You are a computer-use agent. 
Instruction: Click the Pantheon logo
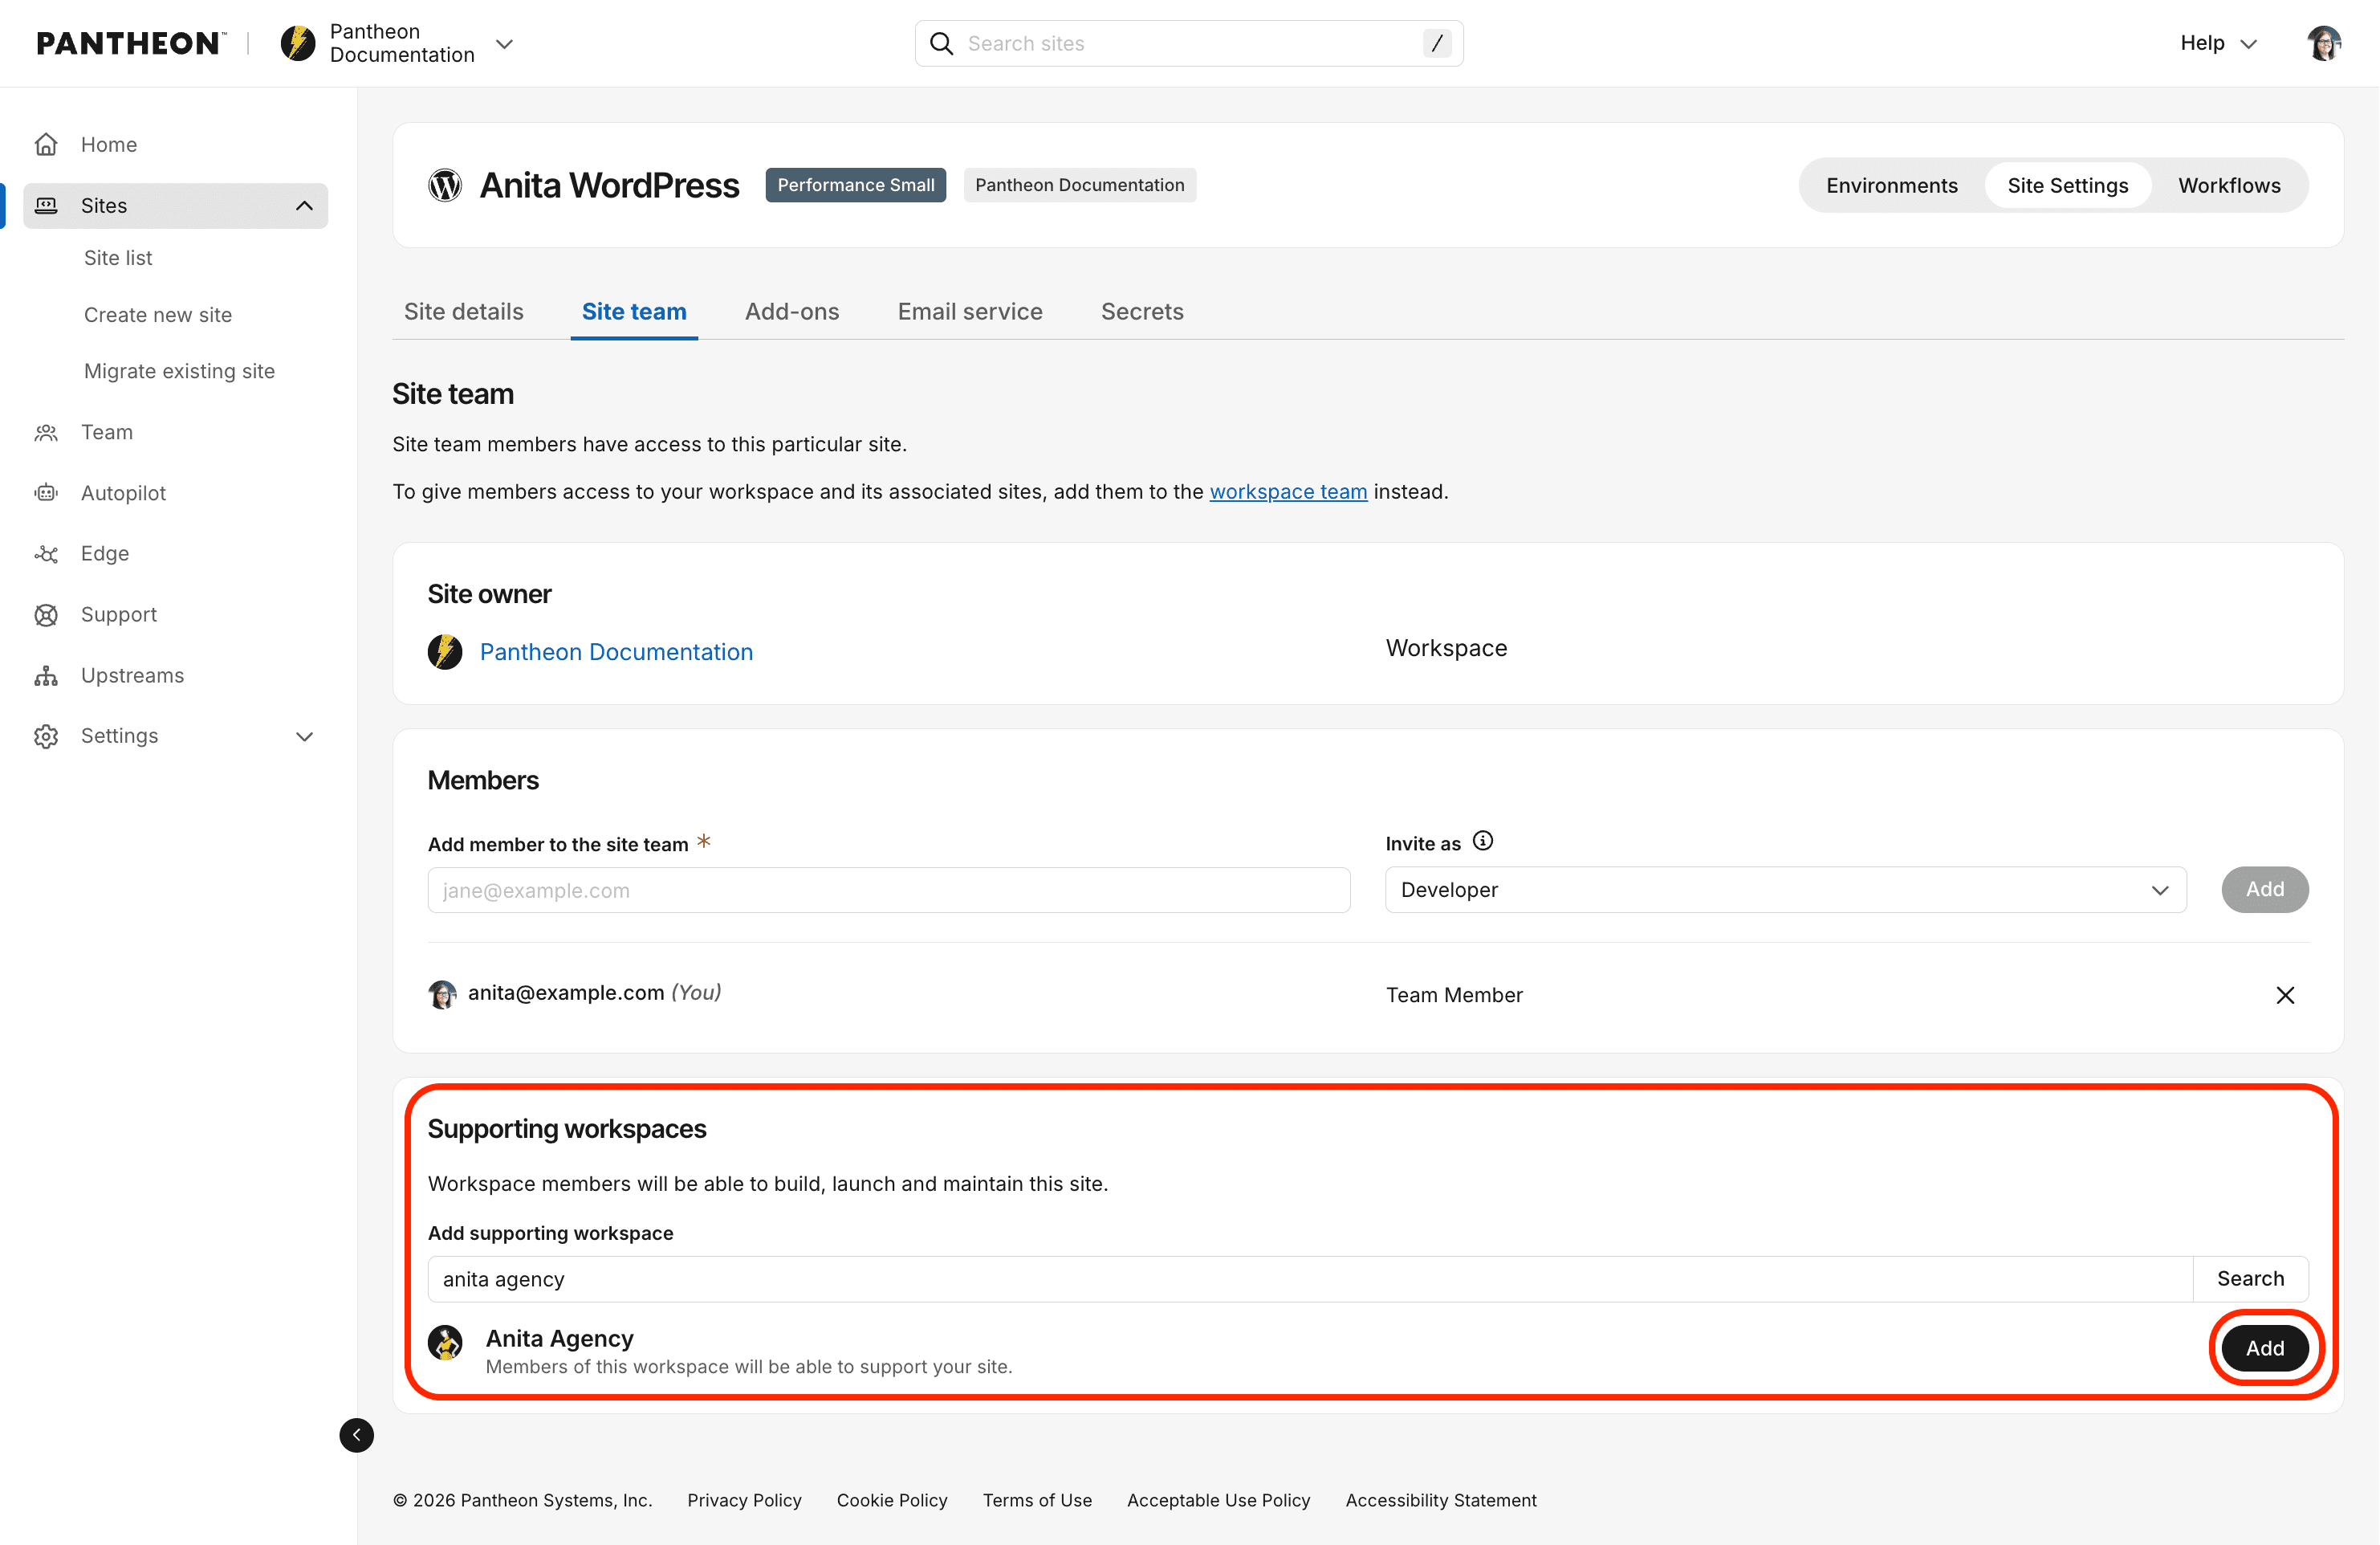point(131,43)
